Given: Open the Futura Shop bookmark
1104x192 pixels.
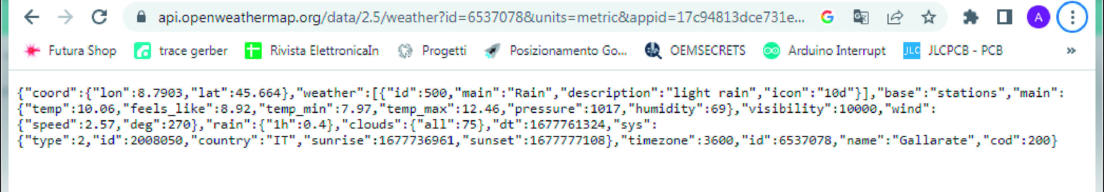Looking at the screenshot, I should [x=70, y=51].
